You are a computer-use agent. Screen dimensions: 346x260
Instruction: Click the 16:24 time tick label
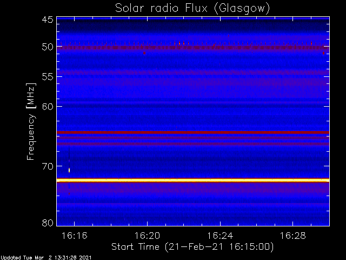click(220, 236)
